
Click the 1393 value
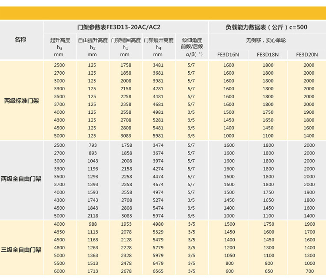tap(93, 184)
